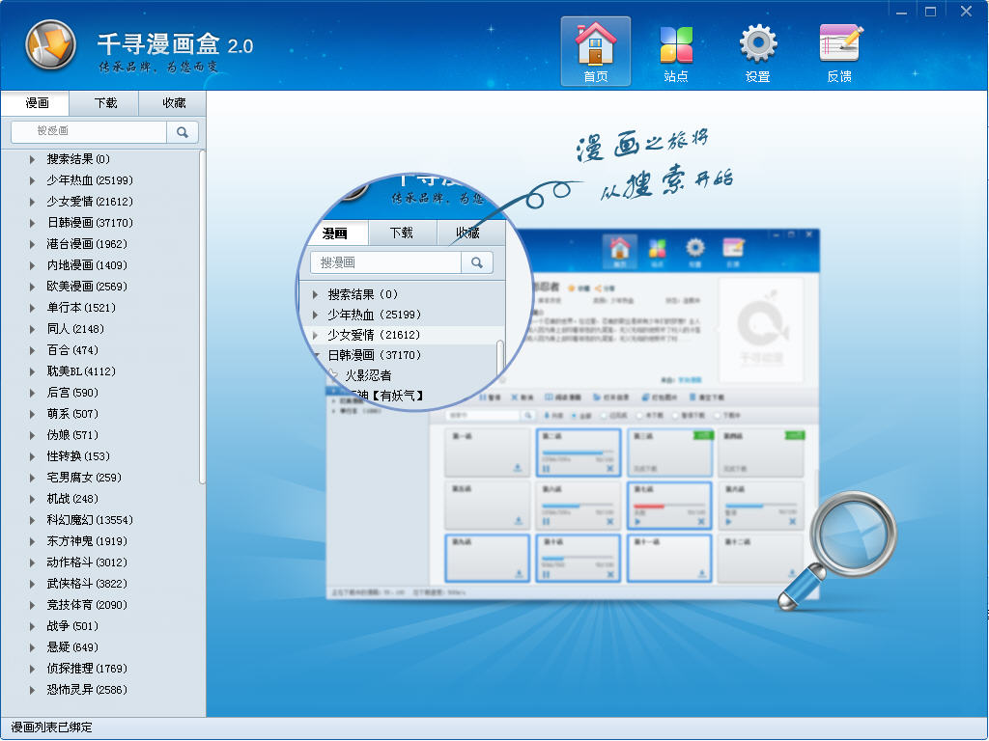Expand the 少年热血 category arrow
The height and width of the screenshot is (741, 989).
pyautogui.click(x=32, y=180)
